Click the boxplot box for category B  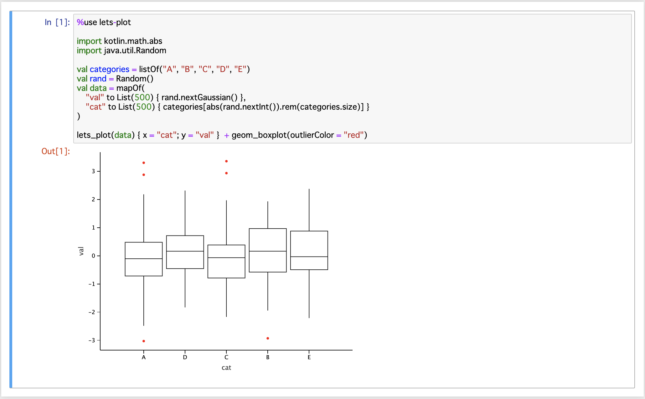tap(268, 250)
